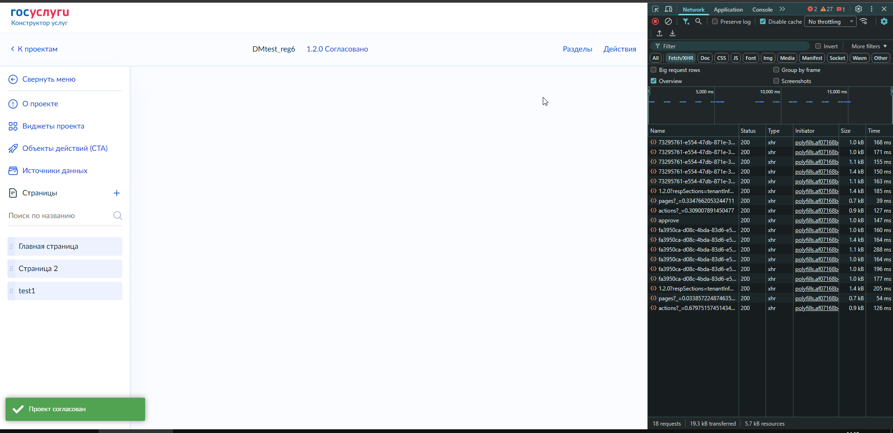Open the DevTools three-dot menu
The width and height of the screenshot is (893, 433).
tap(872, 9)
